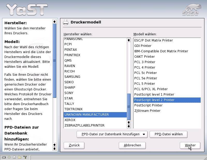Select PENTAX in the manufacturer list

point(95,49)
